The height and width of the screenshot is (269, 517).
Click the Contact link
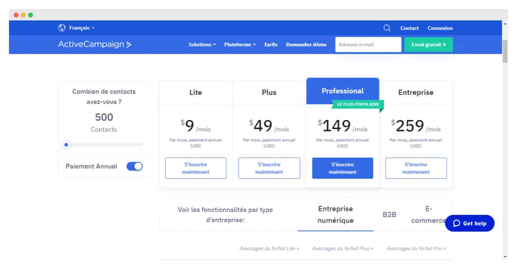pos(410,28)
